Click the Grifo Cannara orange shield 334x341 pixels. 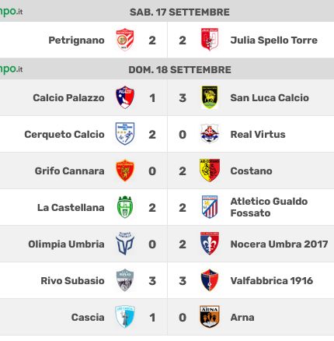(125, 170)
